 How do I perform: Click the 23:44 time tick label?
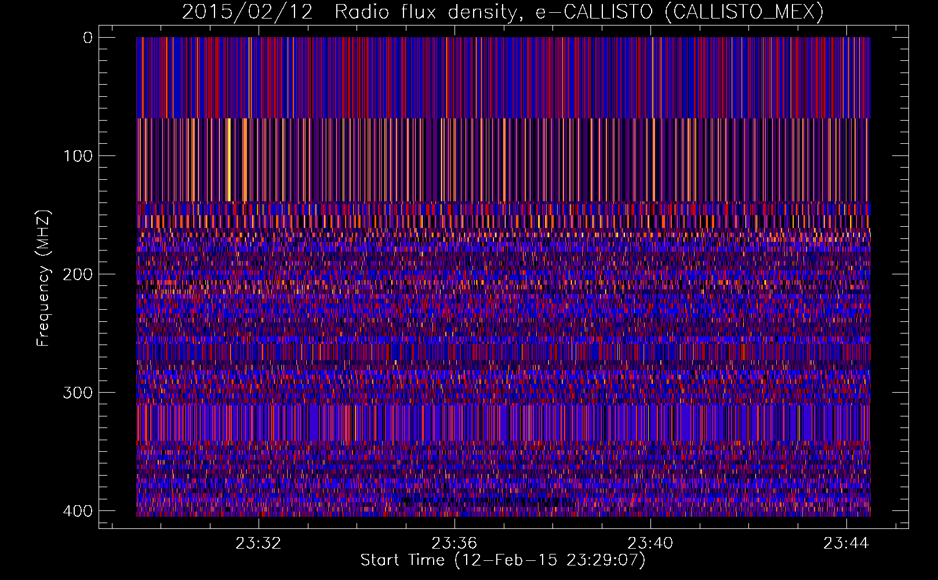[846, 543]
